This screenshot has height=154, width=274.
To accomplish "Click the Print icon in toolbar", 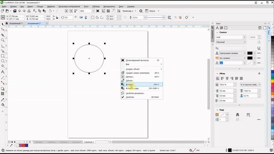I will [x=29, y=11].
